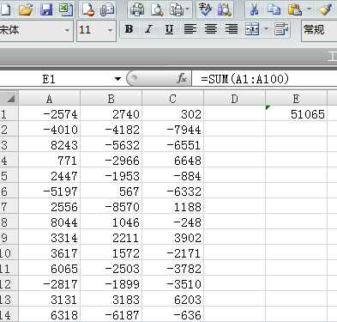Click the spelling check ABC icon
This screenshot has width=337, height=322.
click(x=205, y=9)
